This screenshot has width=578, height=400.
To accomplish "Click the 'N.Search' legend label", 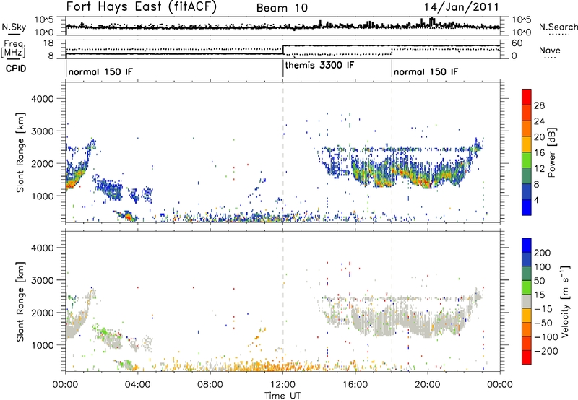I will tap(558, 27).
